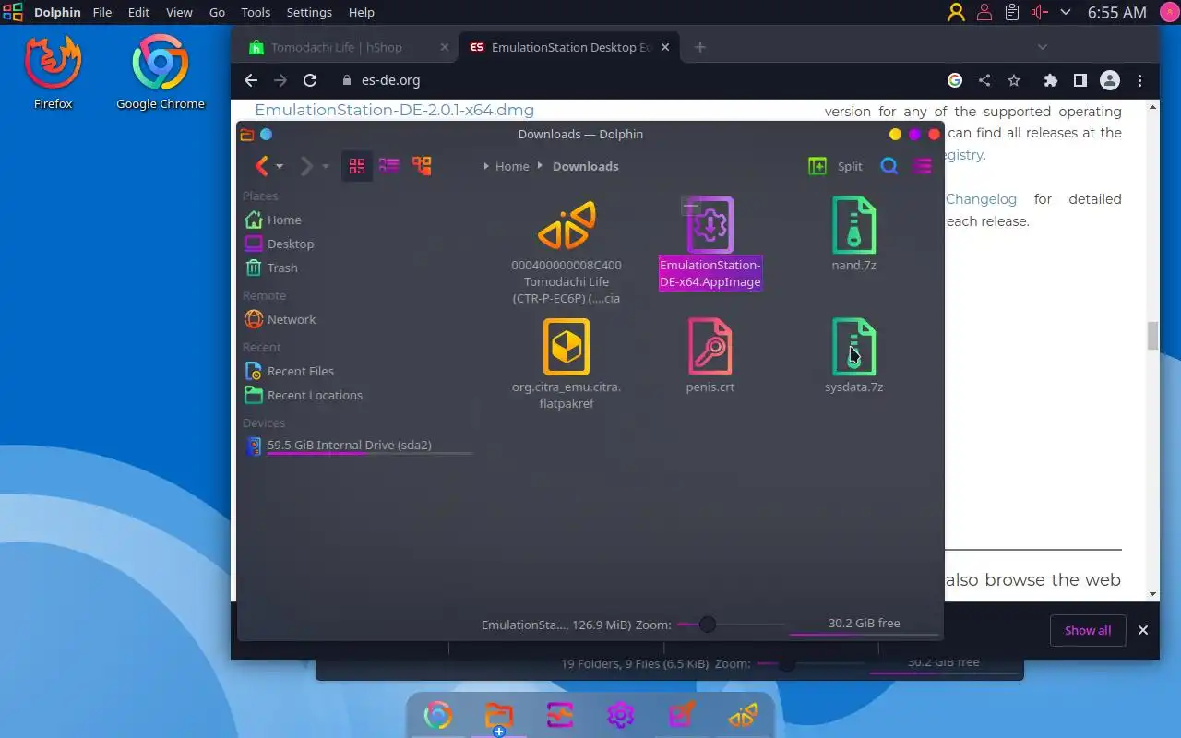Viewport: 1181px width, 738px height.
Task: Expand the arrow before Home breadcrumb
Action: (486, 166)
